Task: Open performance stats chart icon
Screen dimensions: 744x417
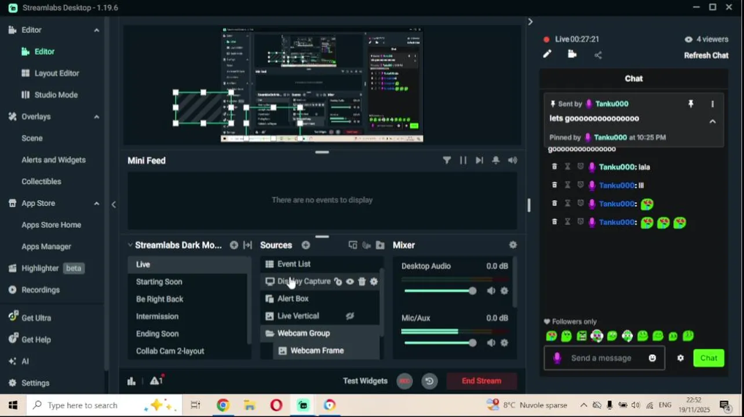Action: tap(132, 381)
